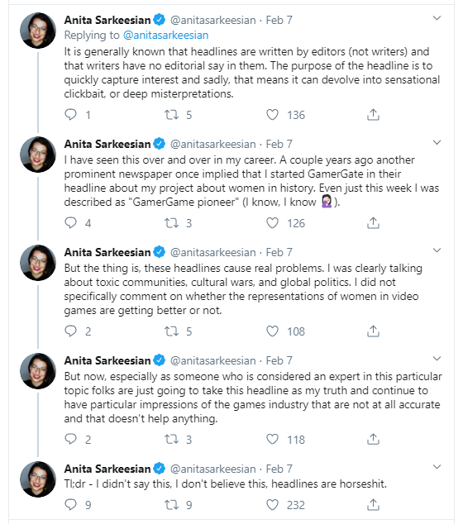Reply to the tweet with 4 replies

tap(70, 223)
